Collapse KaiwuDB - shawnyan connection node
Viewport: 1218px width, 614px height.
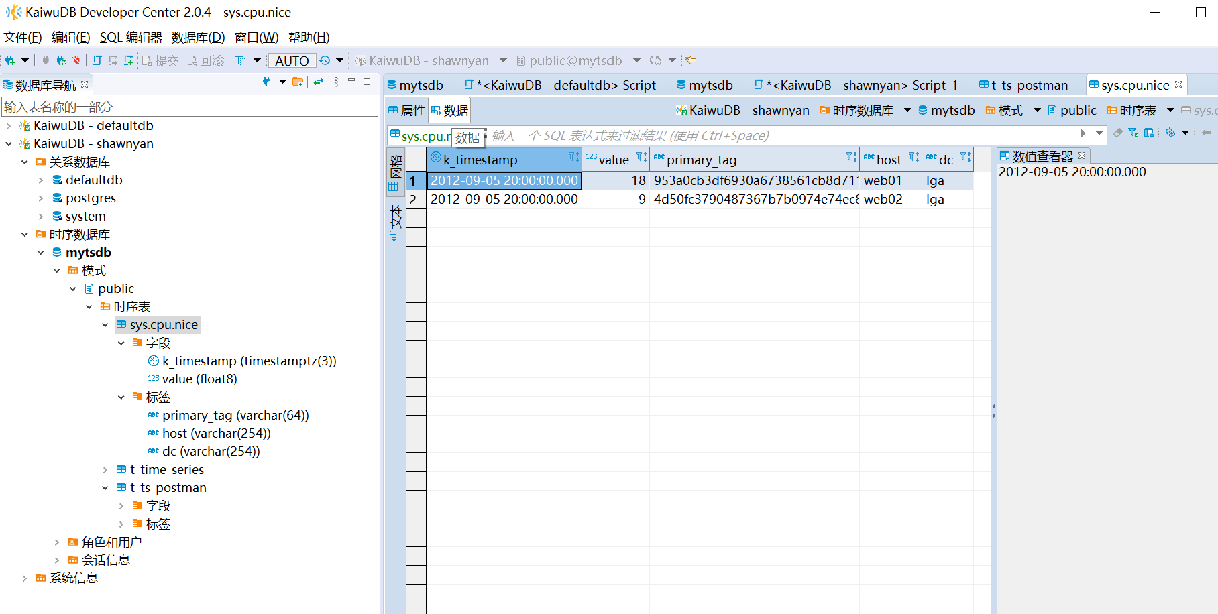click(x=9, y=143)
